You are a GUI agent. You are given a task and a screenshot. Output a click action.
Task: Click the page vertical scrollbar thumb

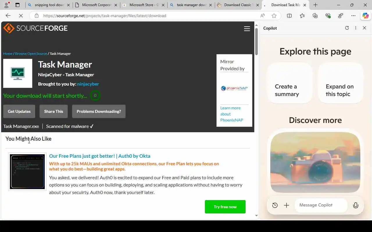pos(256,41)
